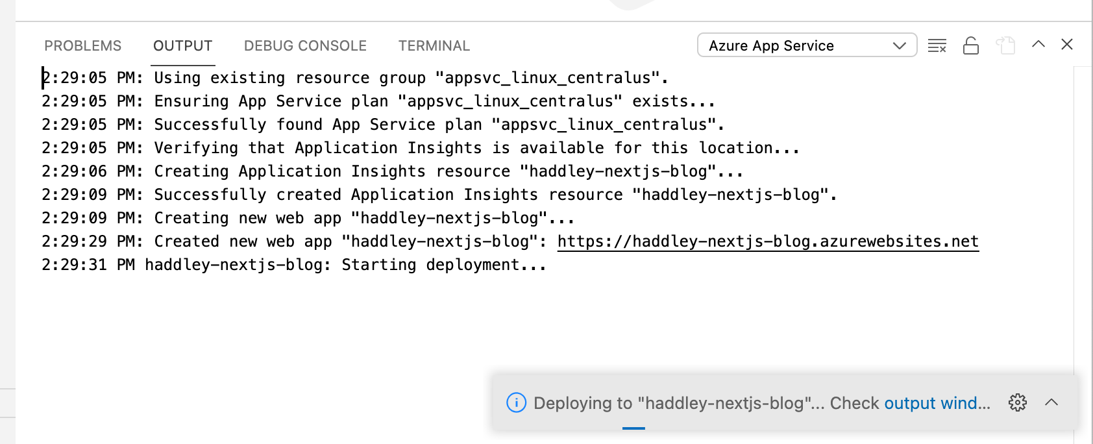This screenshot has height=444, width=1093.
Task: Clear the output log with the clear icon
Action: (x=937, y=45)
